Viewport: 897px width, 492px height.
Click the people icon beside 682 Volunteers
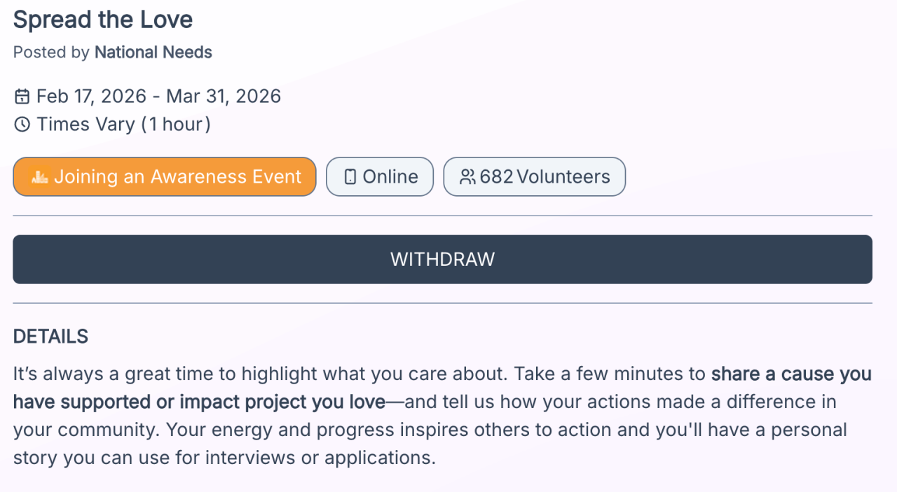pyautogui.click(x=467, y=177)
